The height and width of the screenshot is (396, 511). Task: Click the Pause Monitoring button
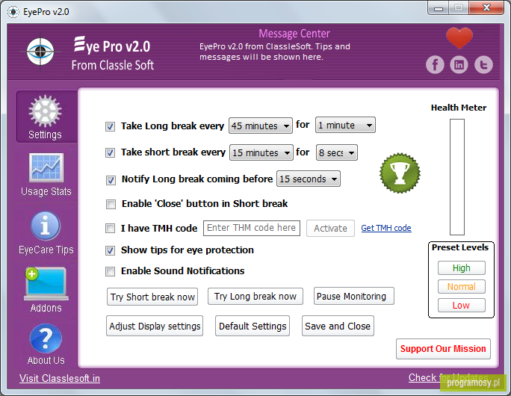(353, 296)
